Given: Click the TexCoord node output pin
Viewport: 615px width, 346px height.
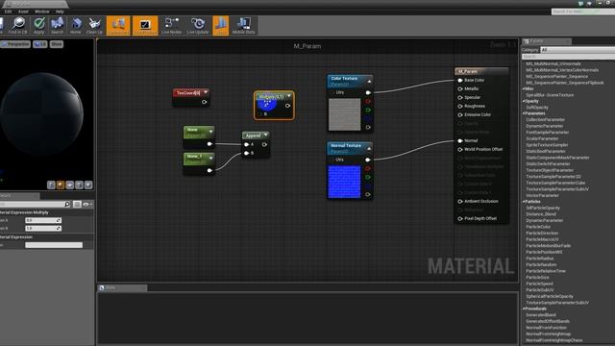Looking at the screenshot, I should coord(204,102).
